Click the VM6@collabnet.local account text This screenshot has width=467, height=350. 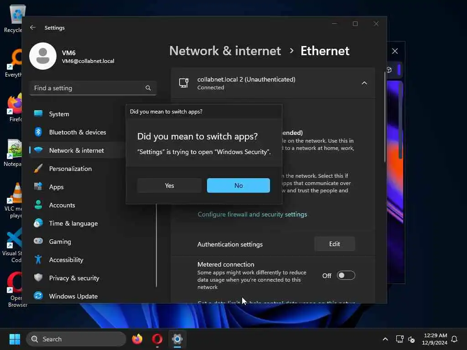point(88,61)
